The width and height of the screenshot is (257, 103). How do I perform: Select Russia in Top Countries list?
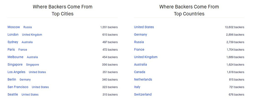[139, 42]
